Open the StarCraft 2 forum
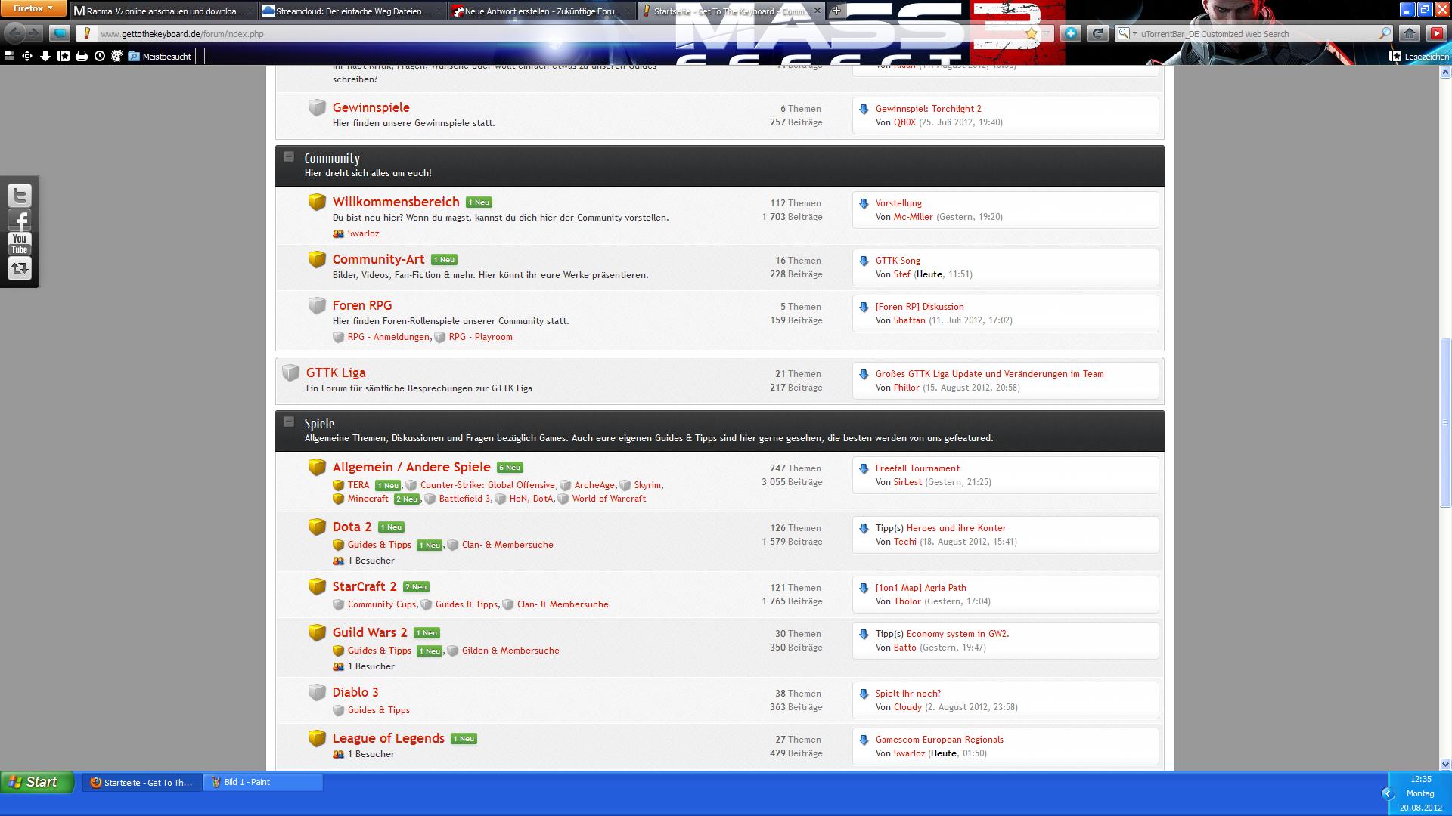 click(x=365, y=586)
